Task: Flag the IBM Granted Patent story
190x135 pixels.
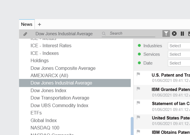Action: pyautogui.click(x=138, y=89)
